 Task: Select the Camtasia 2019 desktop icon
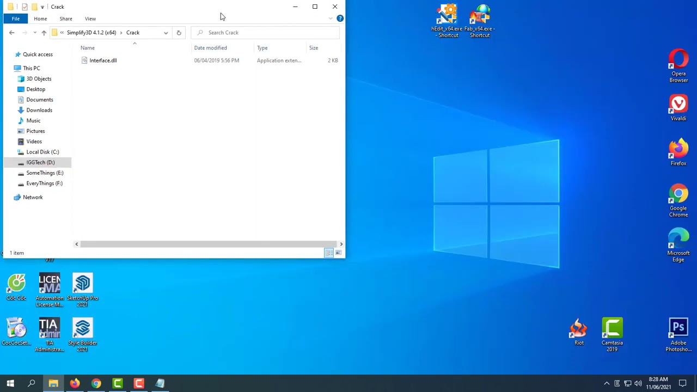[612, 335]
